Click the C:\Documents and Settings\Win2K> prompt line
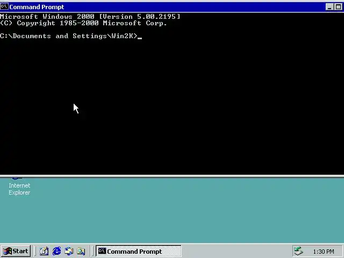Image resolution: width=344 pixels, height=258 pixels. (x=69, y=36)
